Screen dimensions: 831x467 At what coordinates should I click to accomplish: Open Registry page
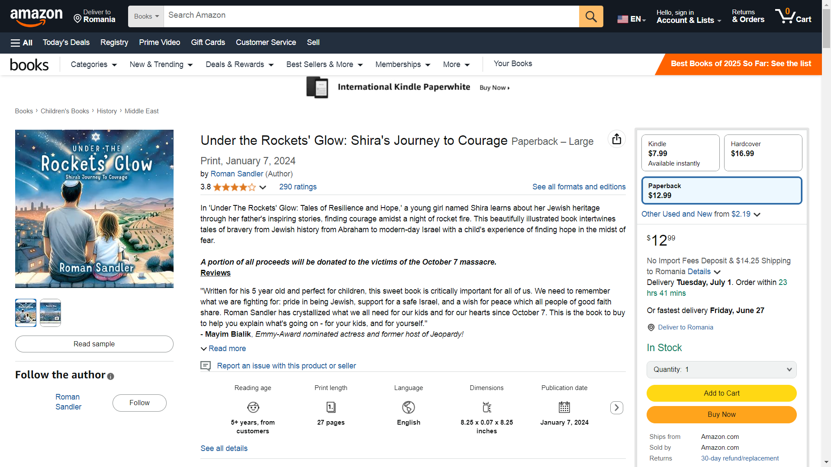(x=114, y=42)
